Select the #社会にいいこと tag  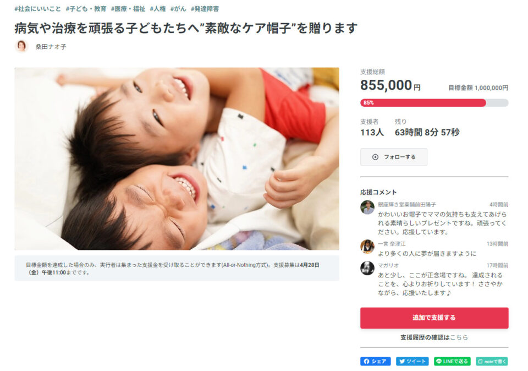pyautogui.click(x=38, y=9)
